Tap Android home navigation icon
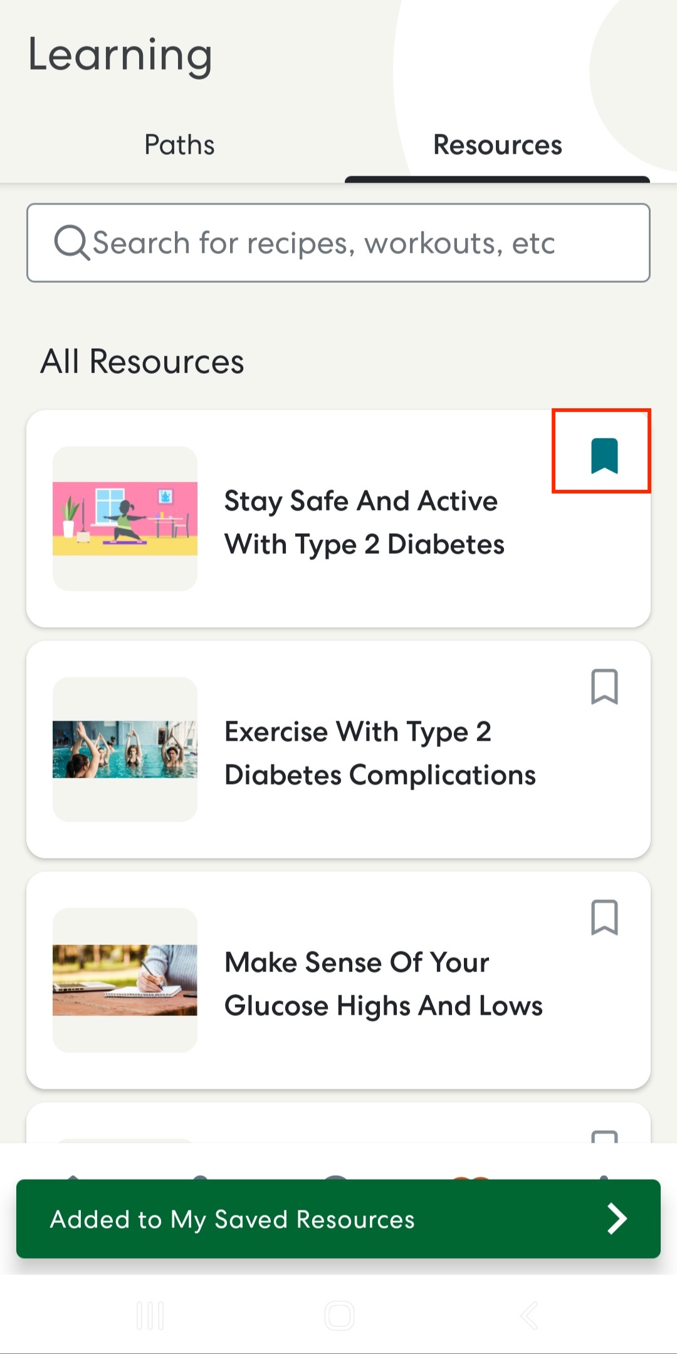 339,1316
